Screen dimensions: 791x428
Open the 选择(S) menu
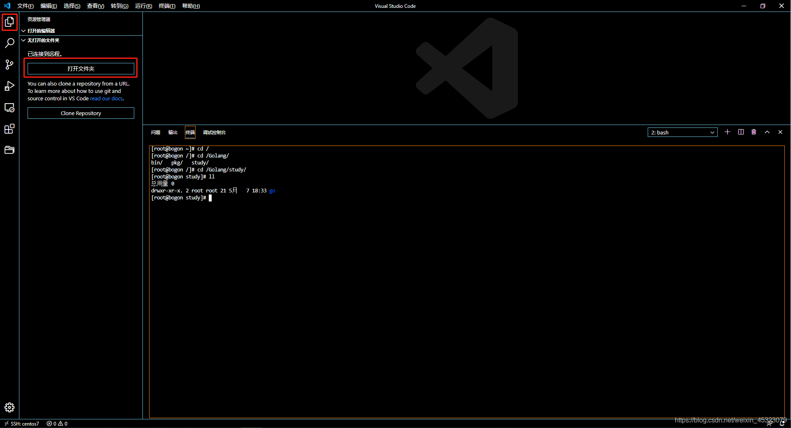72,6
